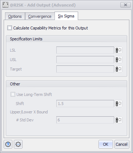Viewport: 133px width, 153px height.
Task: Click the LSL input field
Action: click(x=85, y=50)
